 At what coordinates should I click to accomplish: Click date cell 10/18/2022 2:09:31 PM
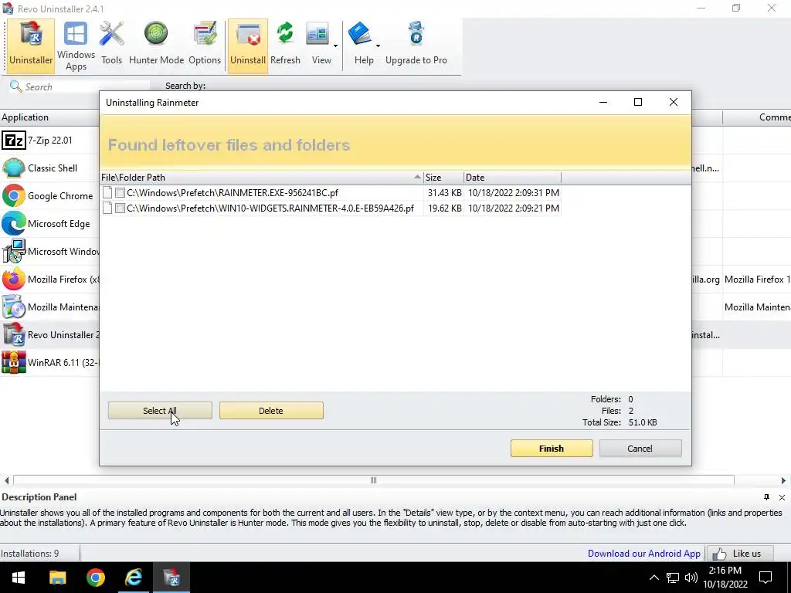tap(513, 192)
